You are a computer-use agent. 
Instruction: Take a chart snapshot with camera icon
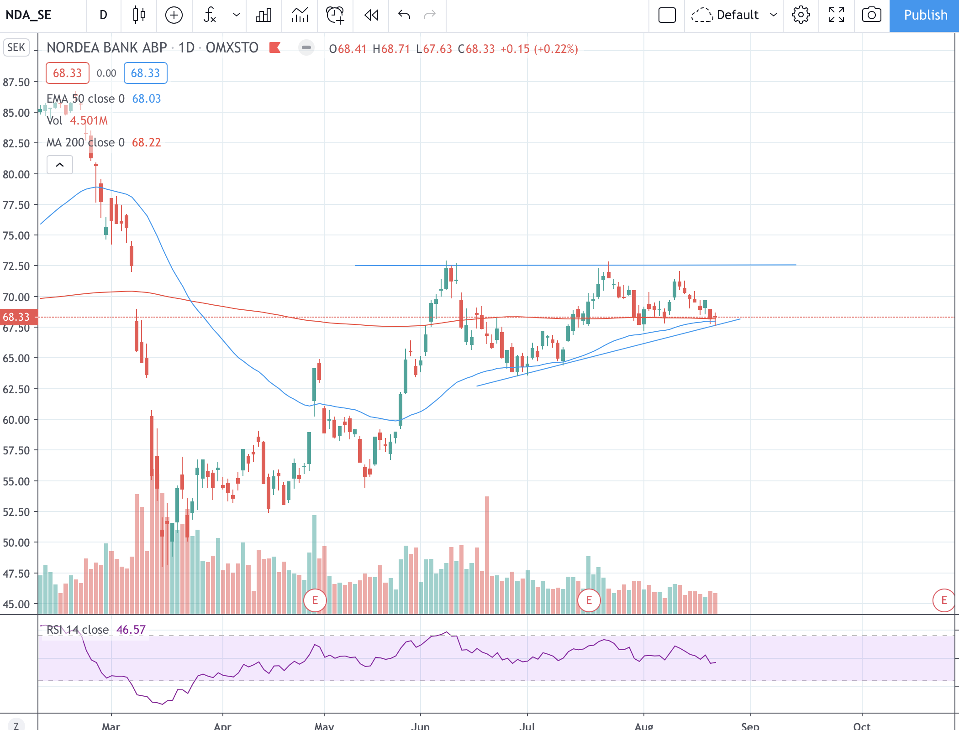[x=871, y=15]
